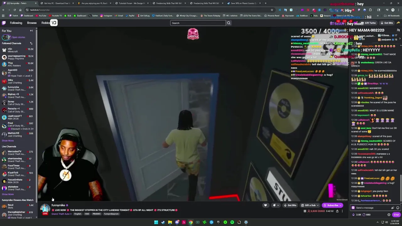Open funnymike channel name link
Image resolution: width=402 pixels, height=226 pixels.
[58, 205]
